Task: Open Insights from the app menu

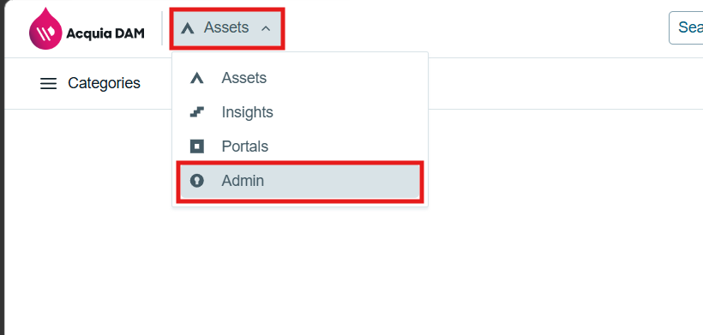Action: coord(248,112)
